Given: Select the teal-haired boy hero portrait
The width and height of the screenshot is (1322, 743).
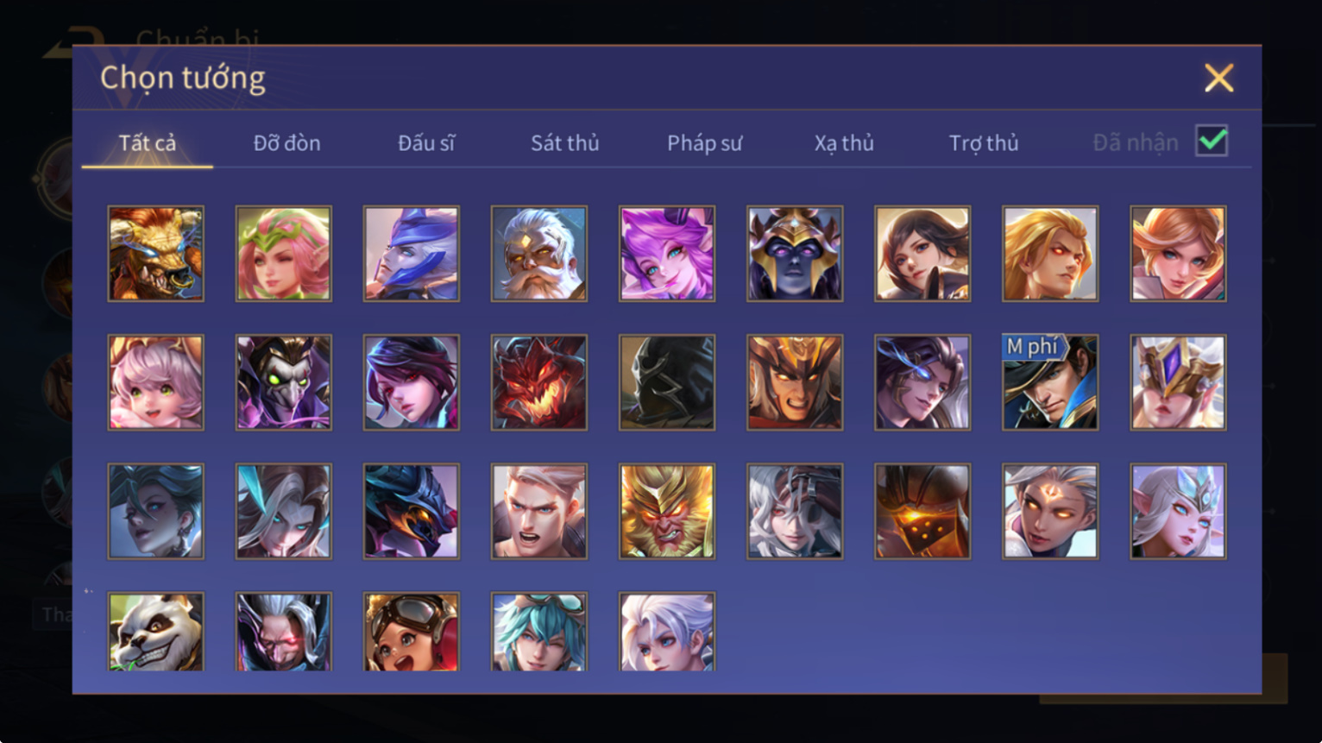Looking at the screenshot, I should pos(539,632).
